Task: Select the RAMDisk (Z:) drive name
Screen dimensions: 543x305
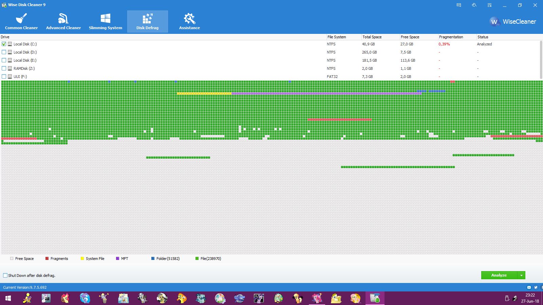Action: (x=24, y=68)
